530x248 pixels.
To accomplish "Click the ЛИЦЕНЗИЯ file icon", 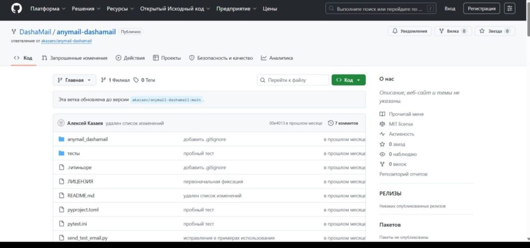I will (x=61, y=181).
